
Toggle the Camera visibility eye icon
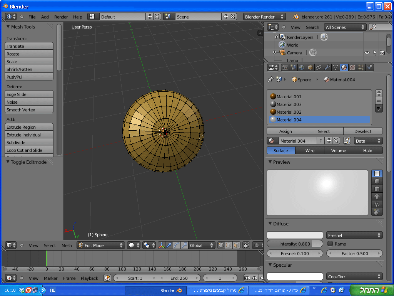click(367, 53)
